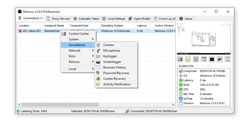Open the chat bubbles icon button

[x=220, y=59]
